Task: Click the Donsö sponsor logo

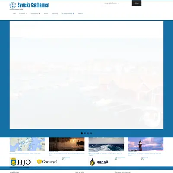Action: click(99, 162)
